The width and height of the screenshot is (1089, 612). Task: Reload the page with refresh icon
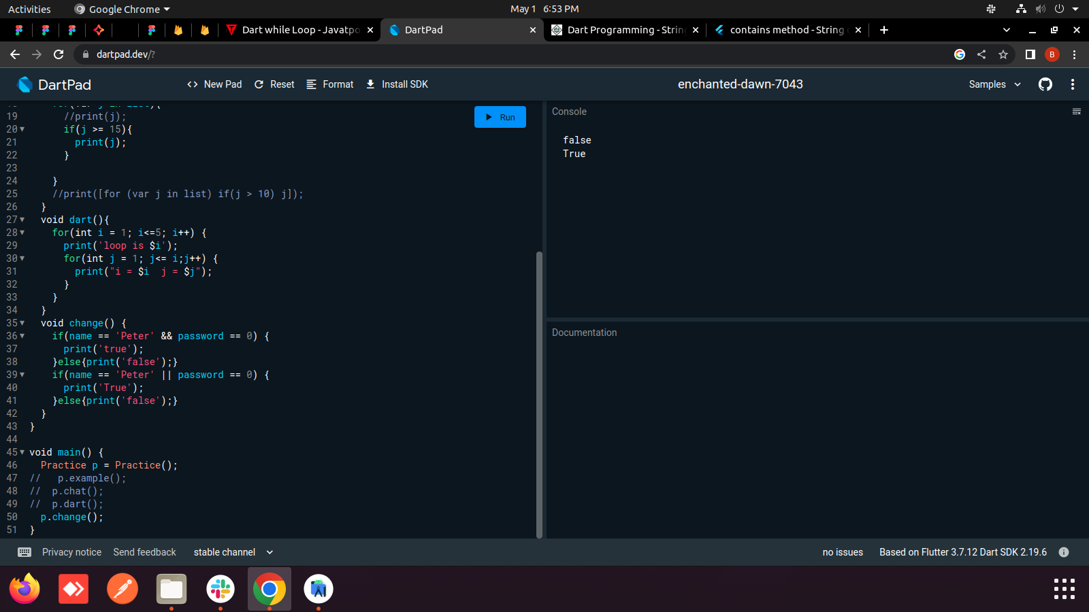click(x=59, y=54)
